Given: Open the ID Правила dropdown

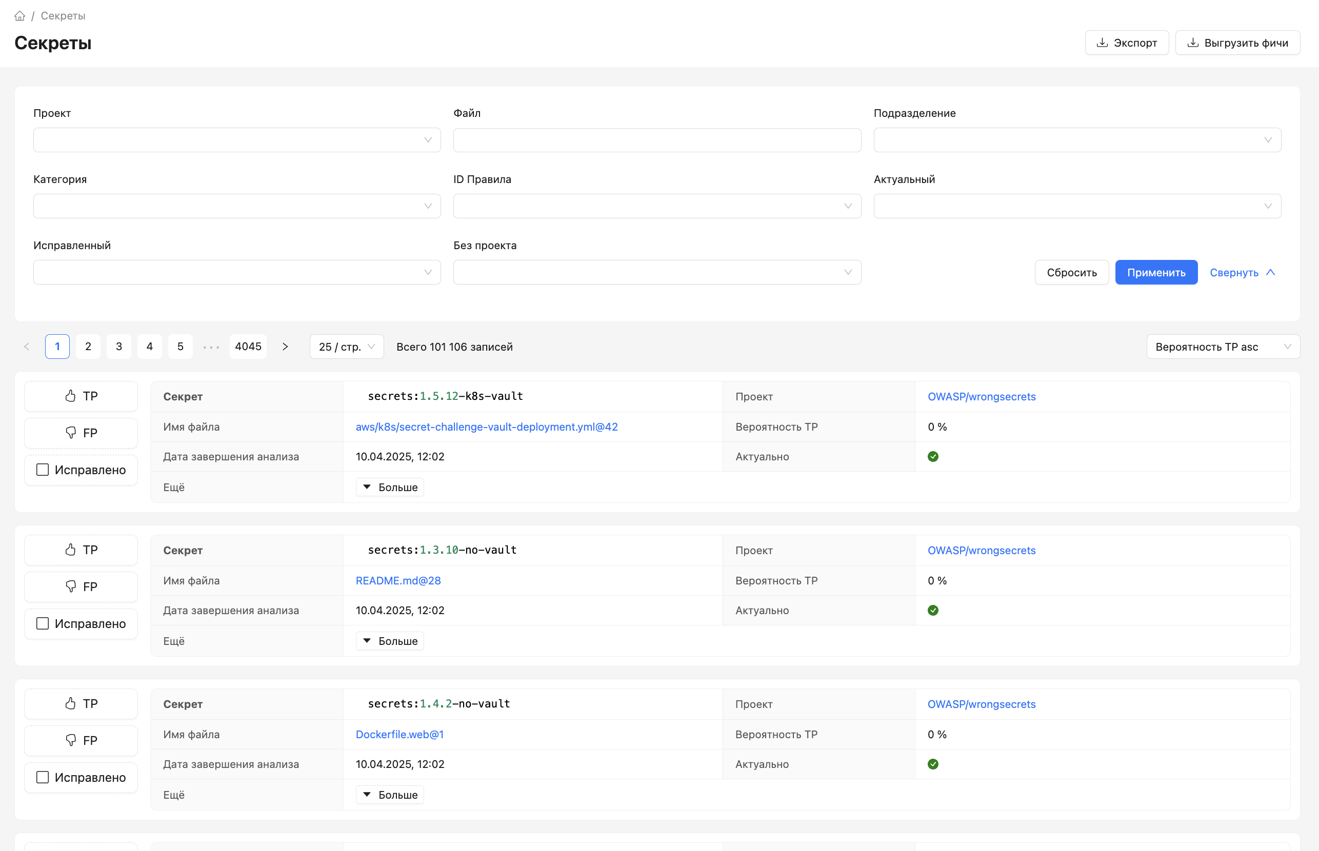Looking at the screenshot, I should click(657, 206).
